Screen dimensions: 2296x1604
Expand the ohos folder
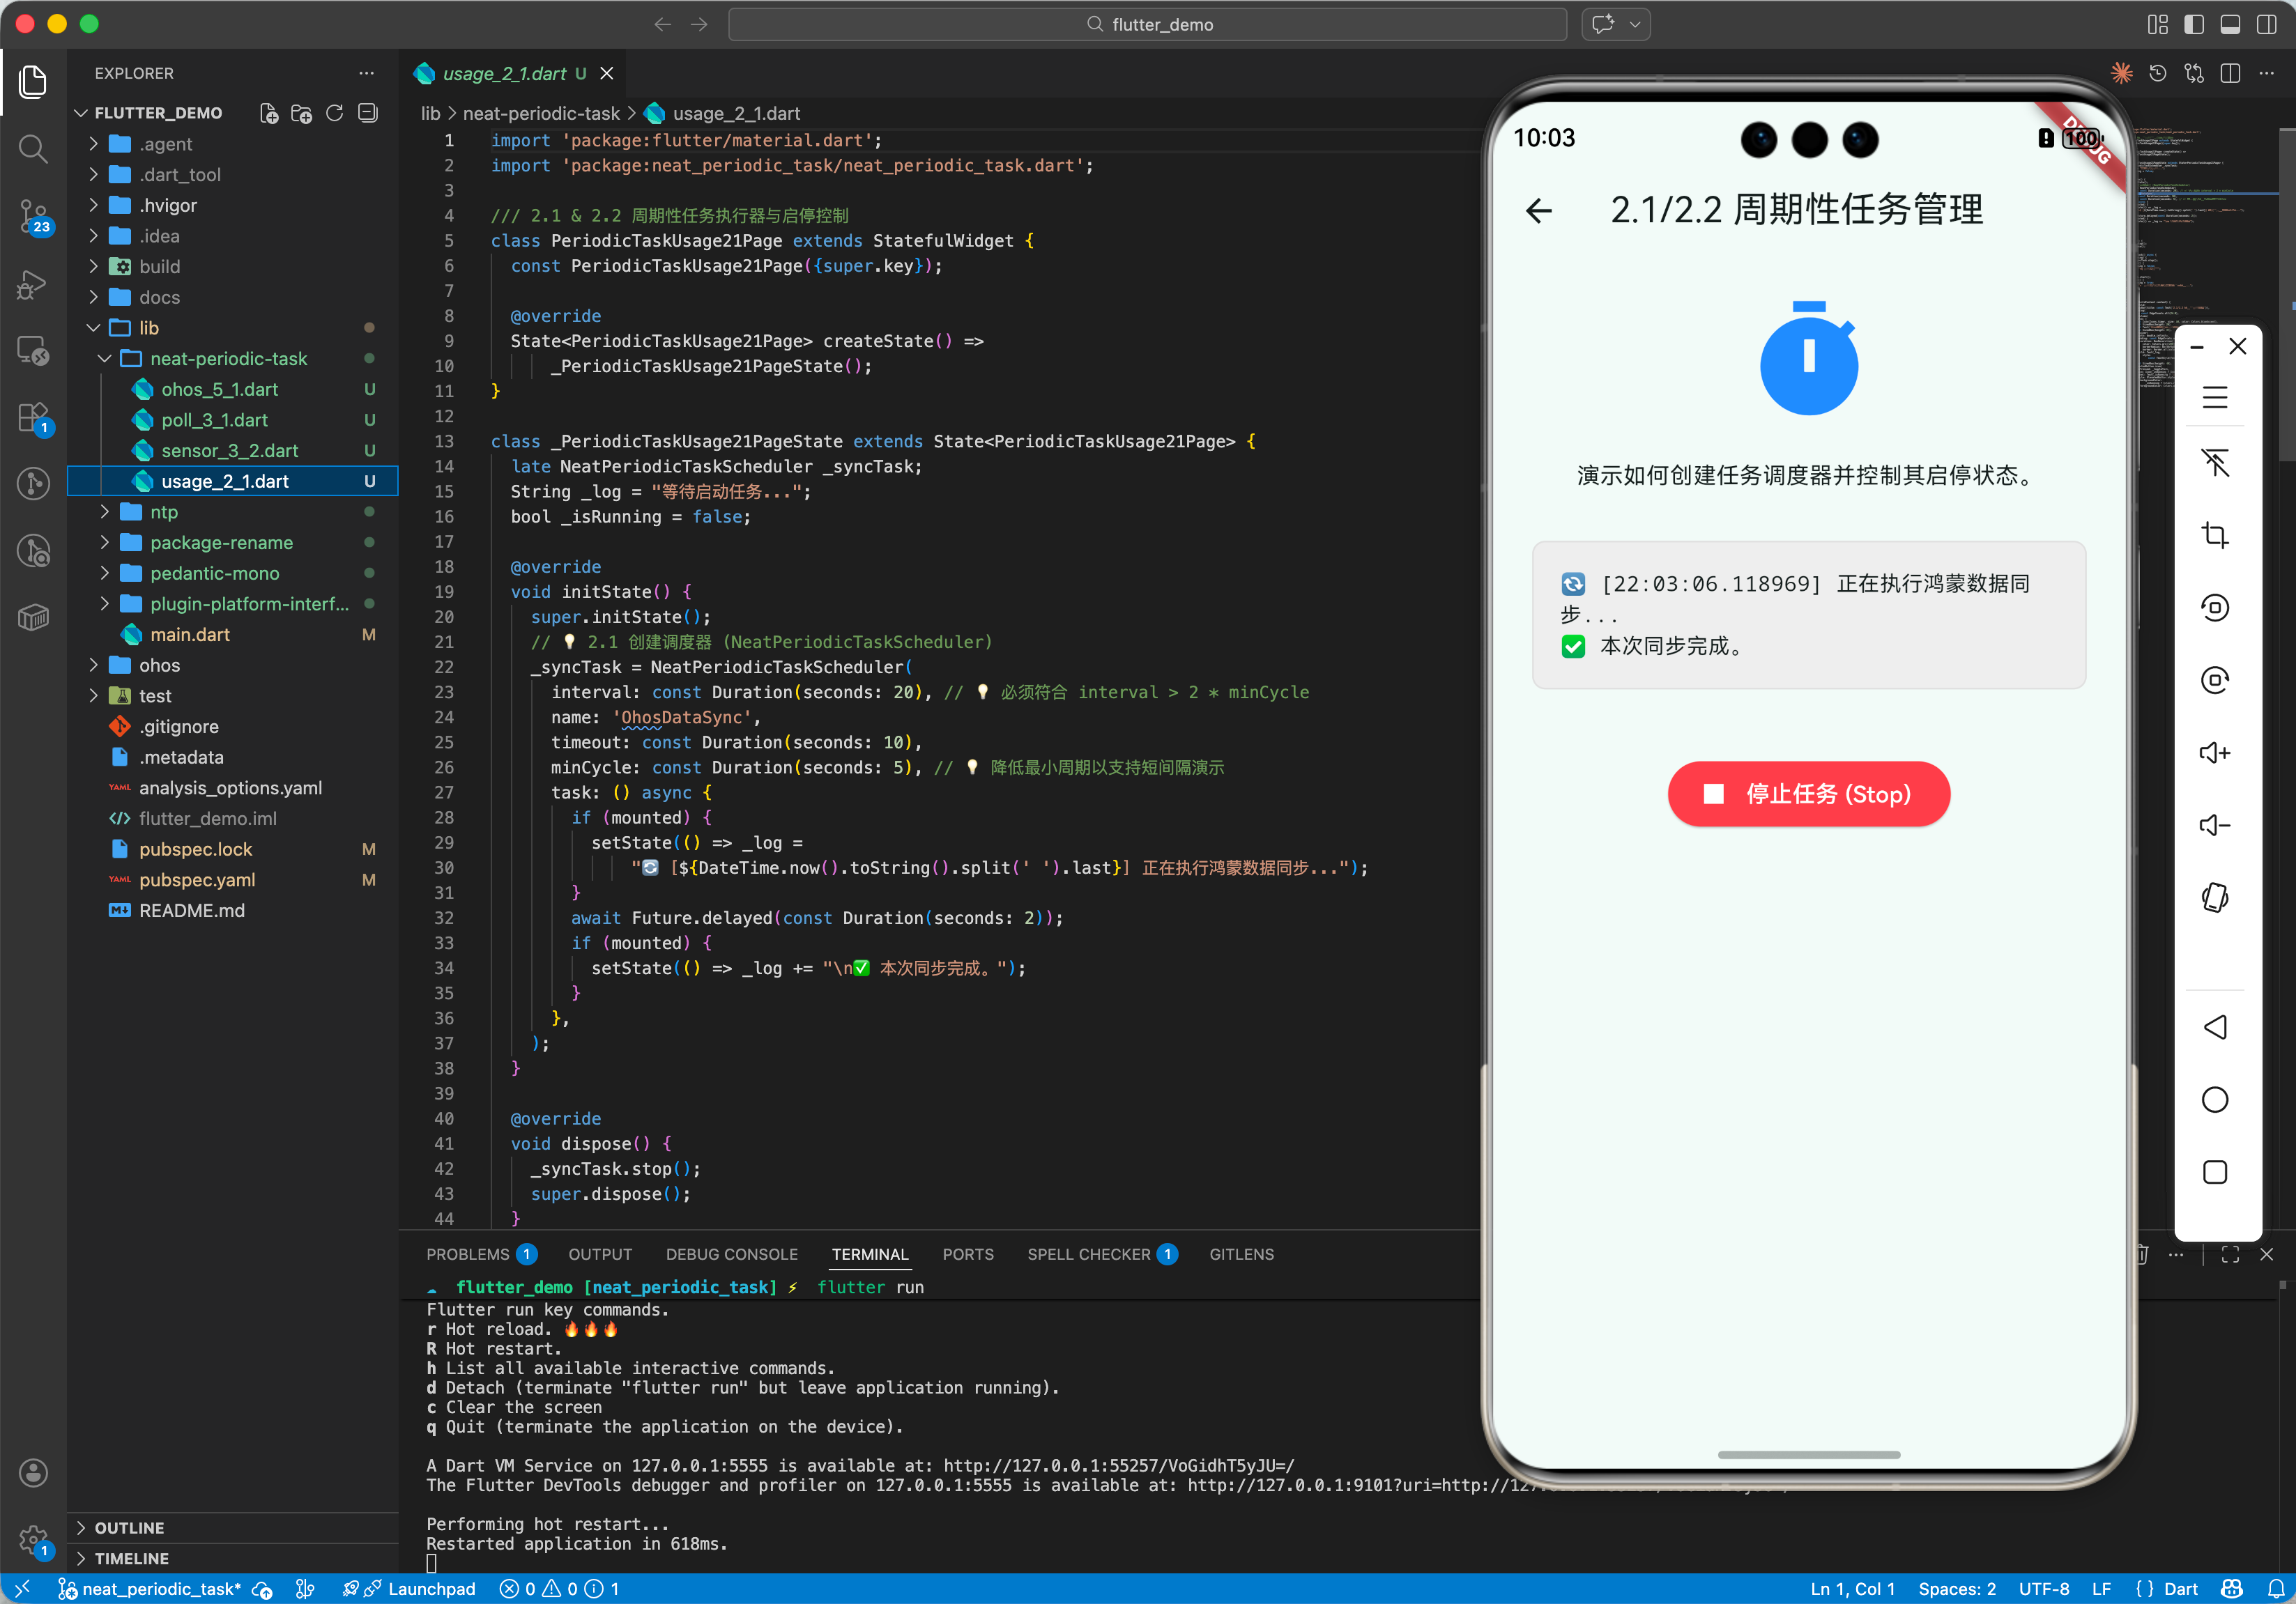point(159,665)
